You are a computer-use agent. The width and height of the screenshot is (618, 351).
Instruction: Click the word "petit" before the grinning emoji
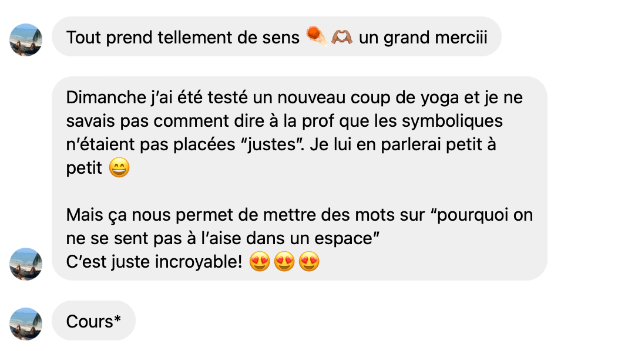coord(84,168)
